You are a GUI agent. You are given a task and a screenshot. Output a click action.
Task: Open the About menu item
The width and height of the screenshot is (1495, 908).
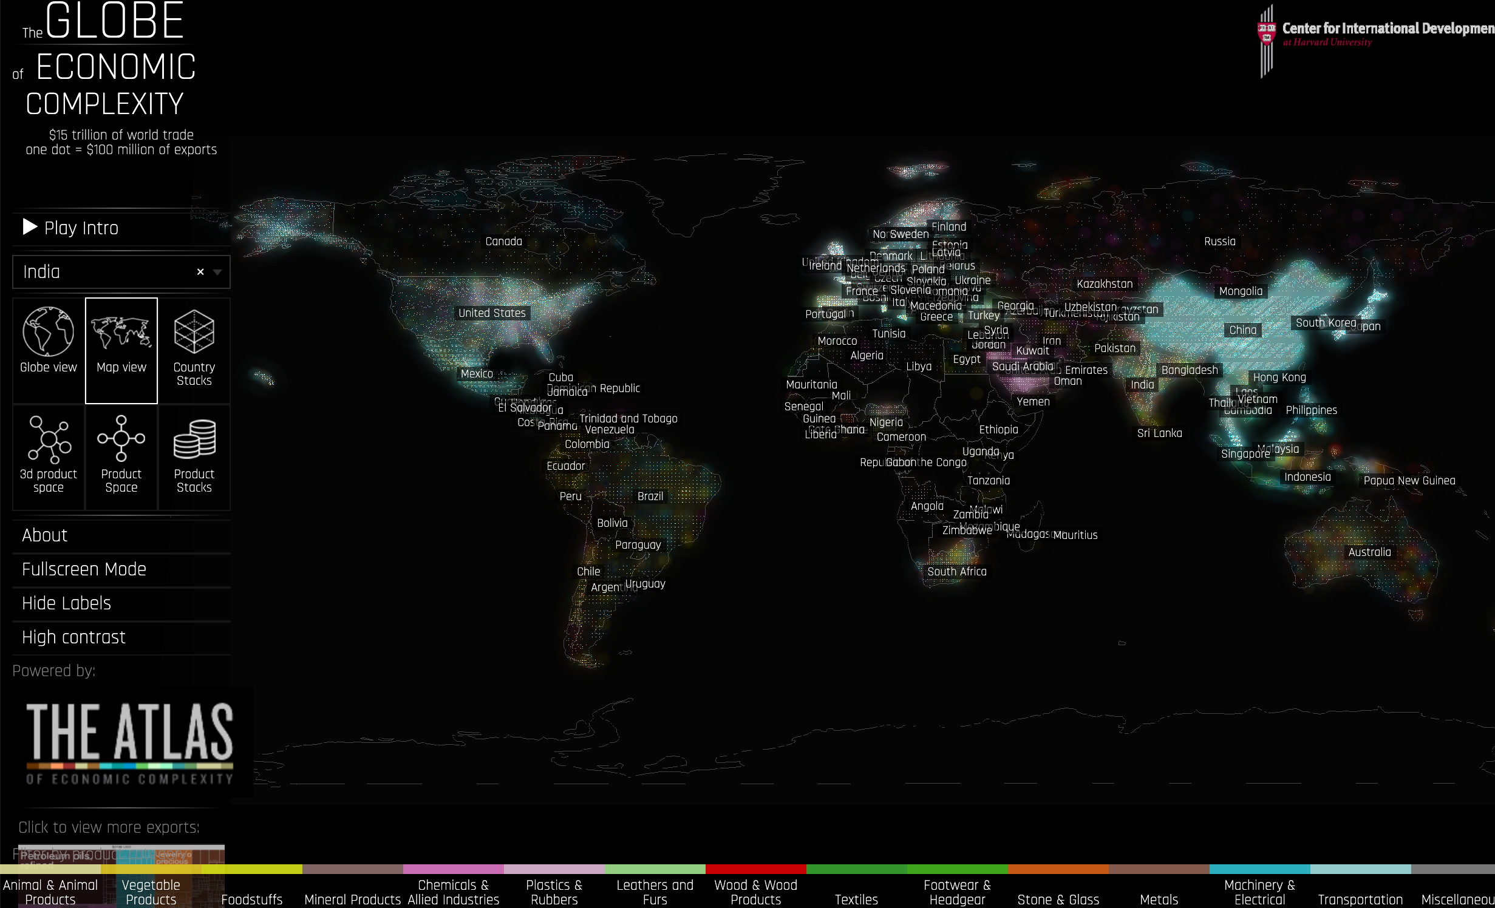[45, 535]
